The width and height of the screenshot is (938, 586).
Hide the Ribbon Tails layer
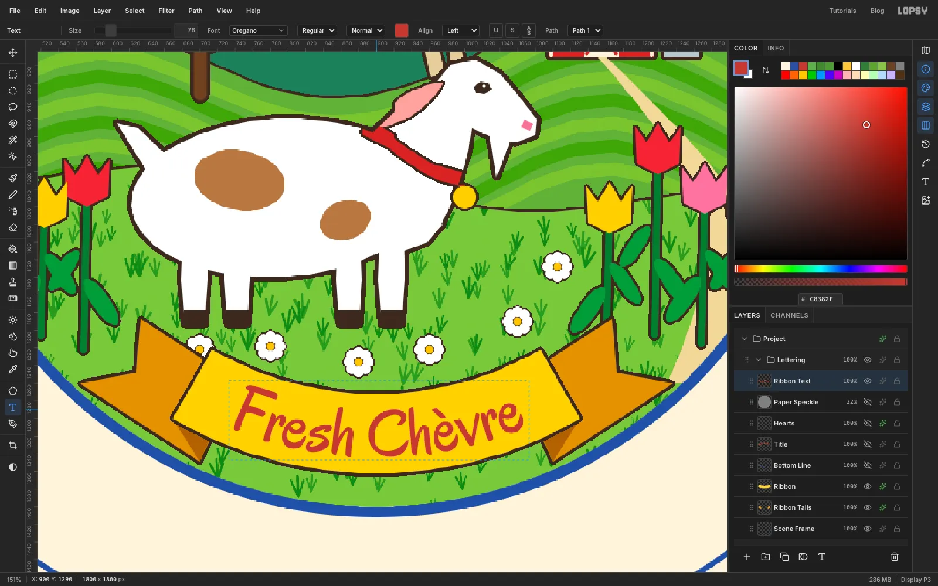(868, 507)
